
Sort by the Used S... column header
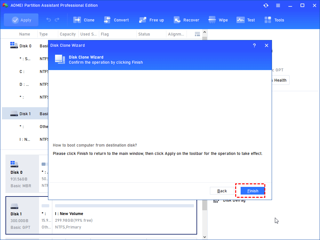(x=88, y=34)
